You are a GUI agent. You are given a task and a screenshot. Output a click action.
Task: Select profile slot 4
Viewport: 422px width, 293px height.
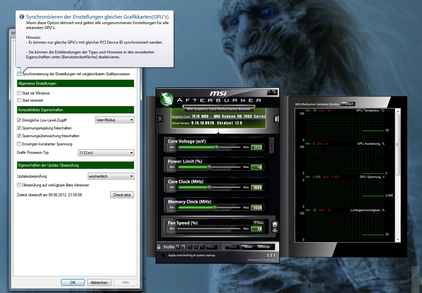(196, 247)
